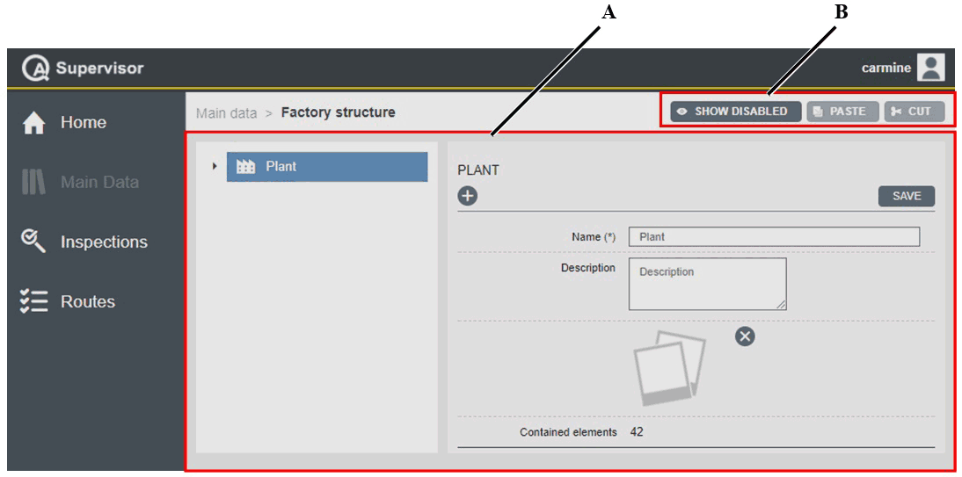Screen dimensions: 962x477
Task: Open Inspections via magnifier icon
Action: click(33, 242)
